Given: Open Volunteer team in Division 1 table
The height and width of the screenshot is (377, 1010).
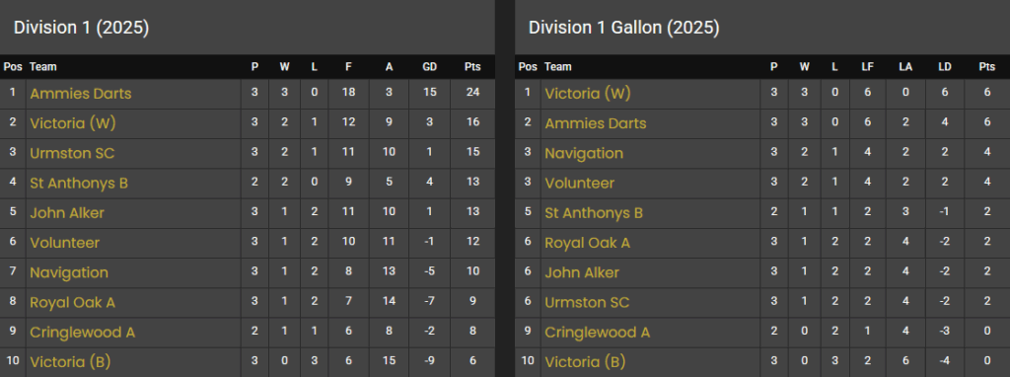Looking at the screenshot, I should pyautogui.click(x=64, y=243).
